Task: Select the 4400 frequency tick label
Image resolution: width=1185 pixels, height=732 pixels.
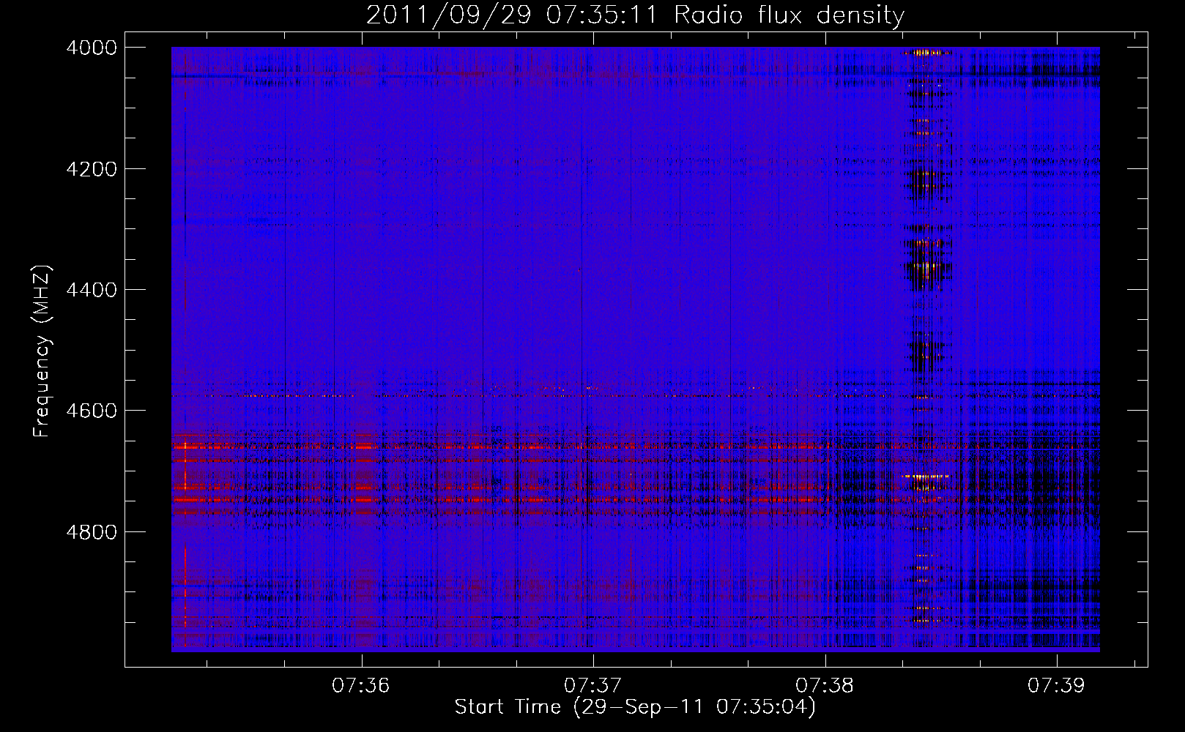Action: click(91, 290)
